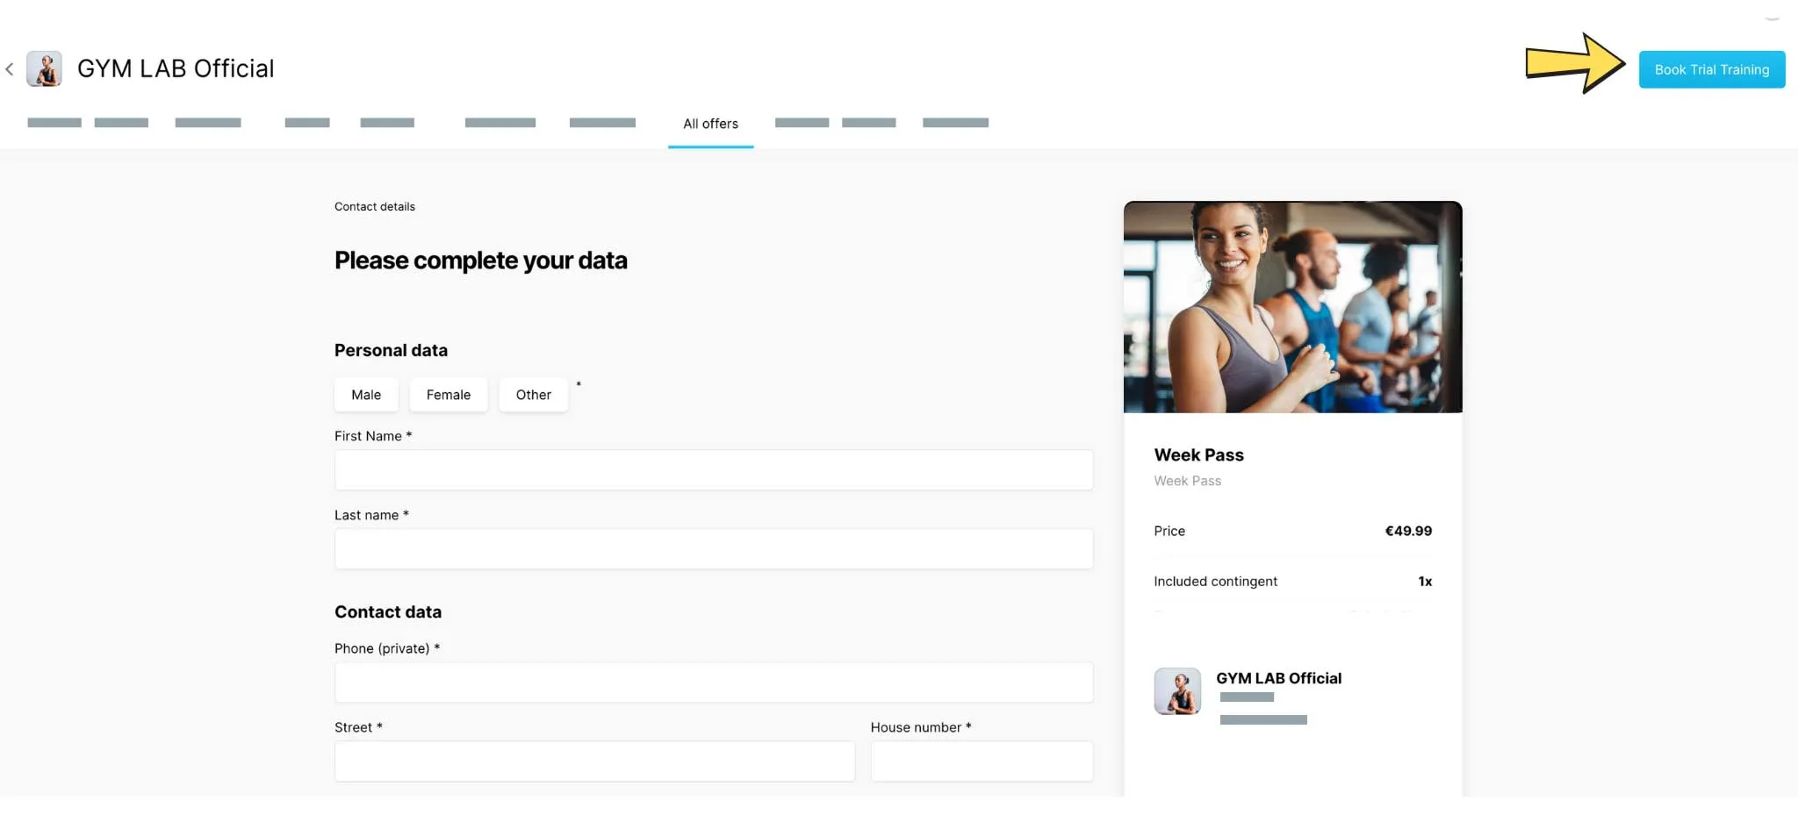Go back using the left chevron arrow
Viewport: 1798px width, 815px height.
click(9, 69)
